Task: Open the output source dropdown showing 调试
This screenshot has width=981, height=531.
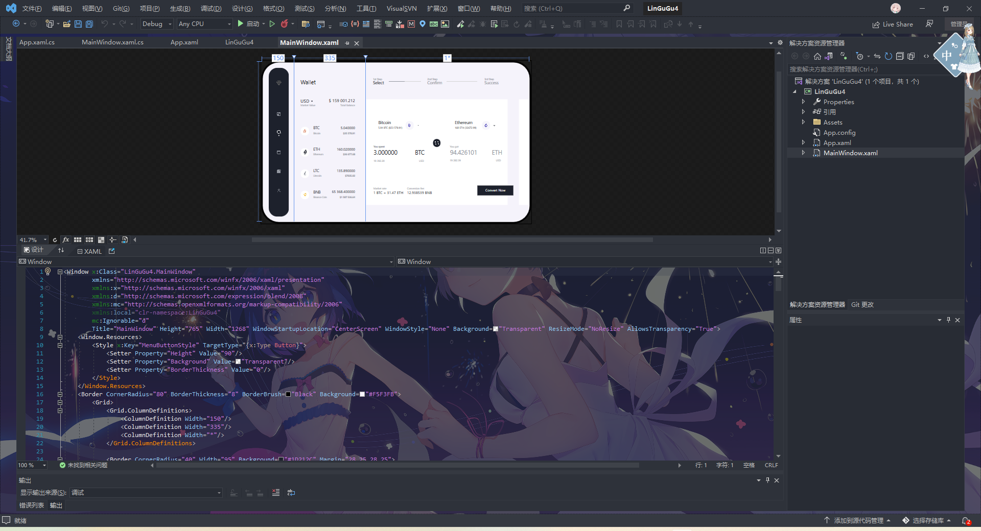Action: [146, 493]
